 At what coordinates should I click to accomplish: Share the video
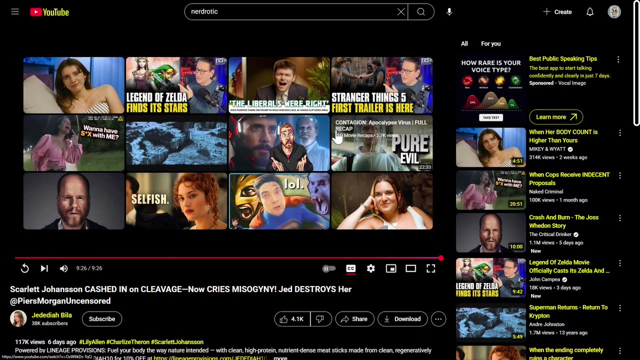[354, 319]
